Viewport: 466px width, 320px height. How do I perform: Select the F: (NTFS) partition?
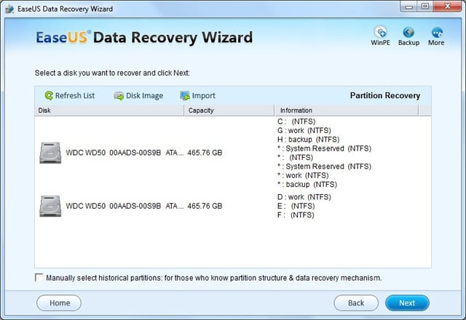(x=296, y=215)
